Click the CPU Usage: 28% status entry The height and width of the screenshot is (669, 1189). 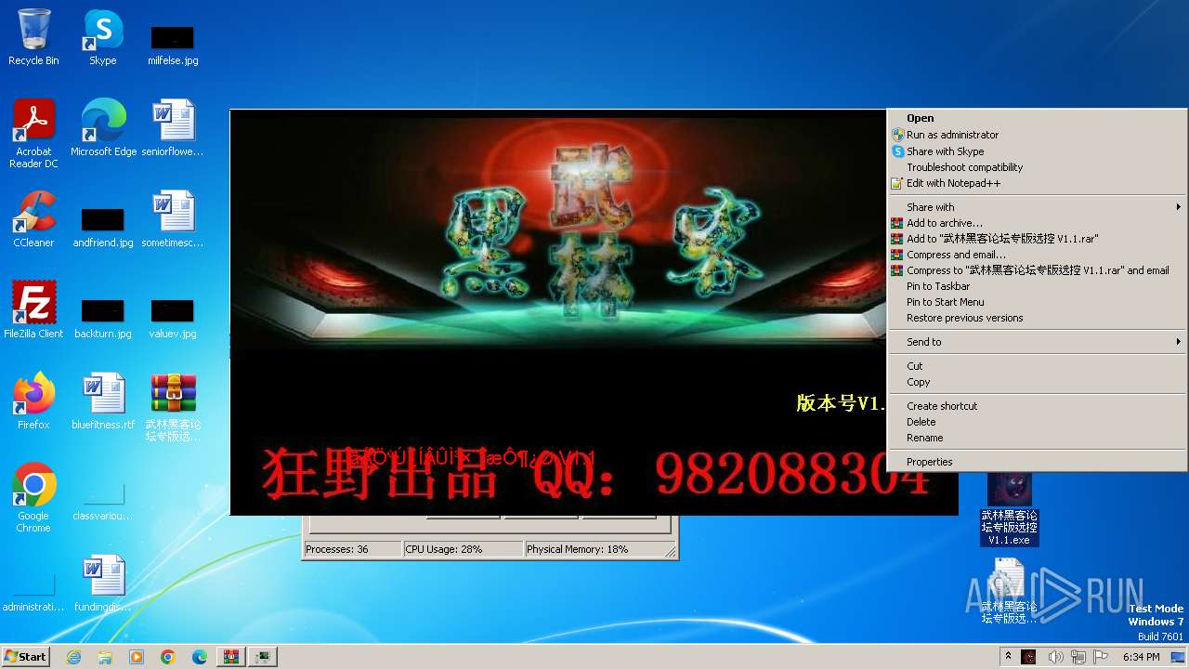463,549
